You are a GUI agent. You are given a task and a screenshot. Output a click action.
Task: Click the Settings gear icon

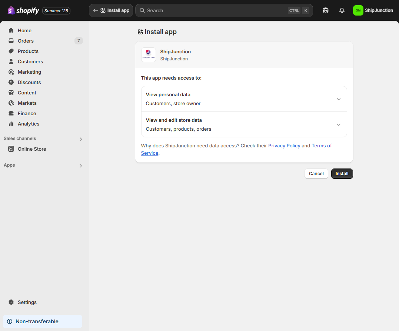(11, 302)
